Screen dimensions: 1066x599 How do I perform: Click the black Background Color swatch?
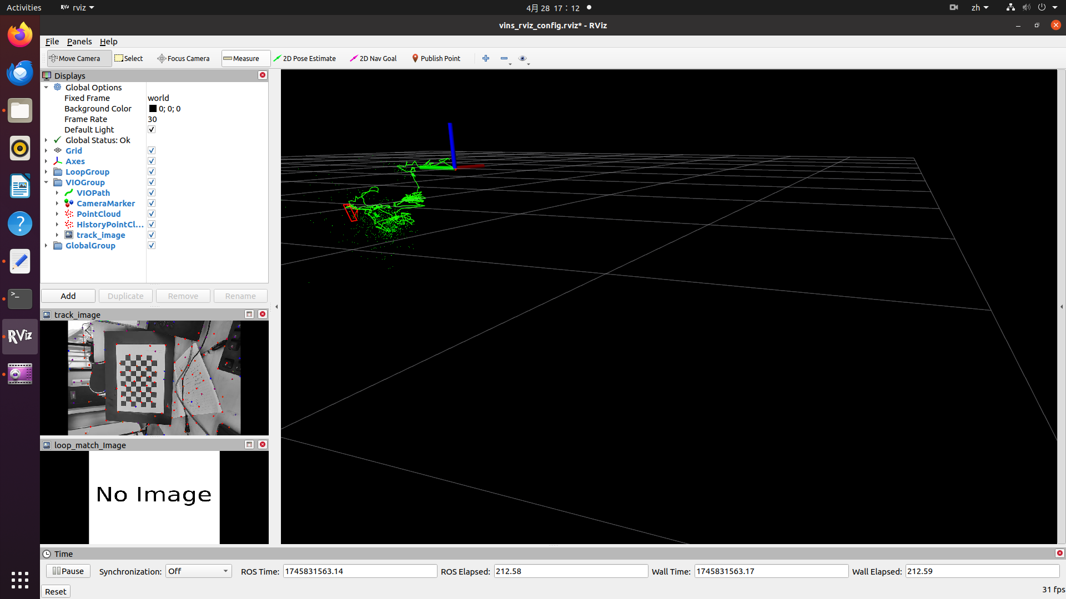153,109
